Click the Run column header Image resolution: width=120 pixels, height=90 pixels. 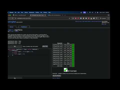(x=68, y=43)
